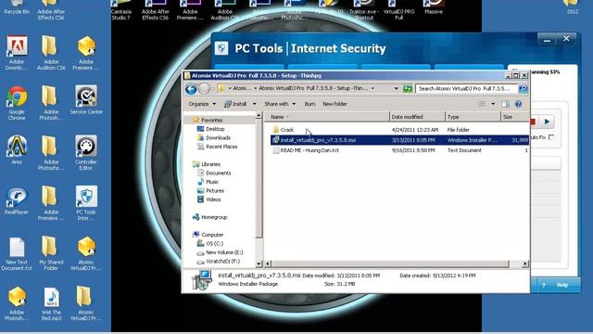Viewport: 593px width, 334px height.
Task: Toggle the Explorer preview pane button
Action: (505, 104)
